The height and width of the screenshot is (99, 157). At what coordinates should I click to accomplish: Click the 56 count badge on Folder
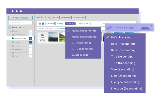30,31
